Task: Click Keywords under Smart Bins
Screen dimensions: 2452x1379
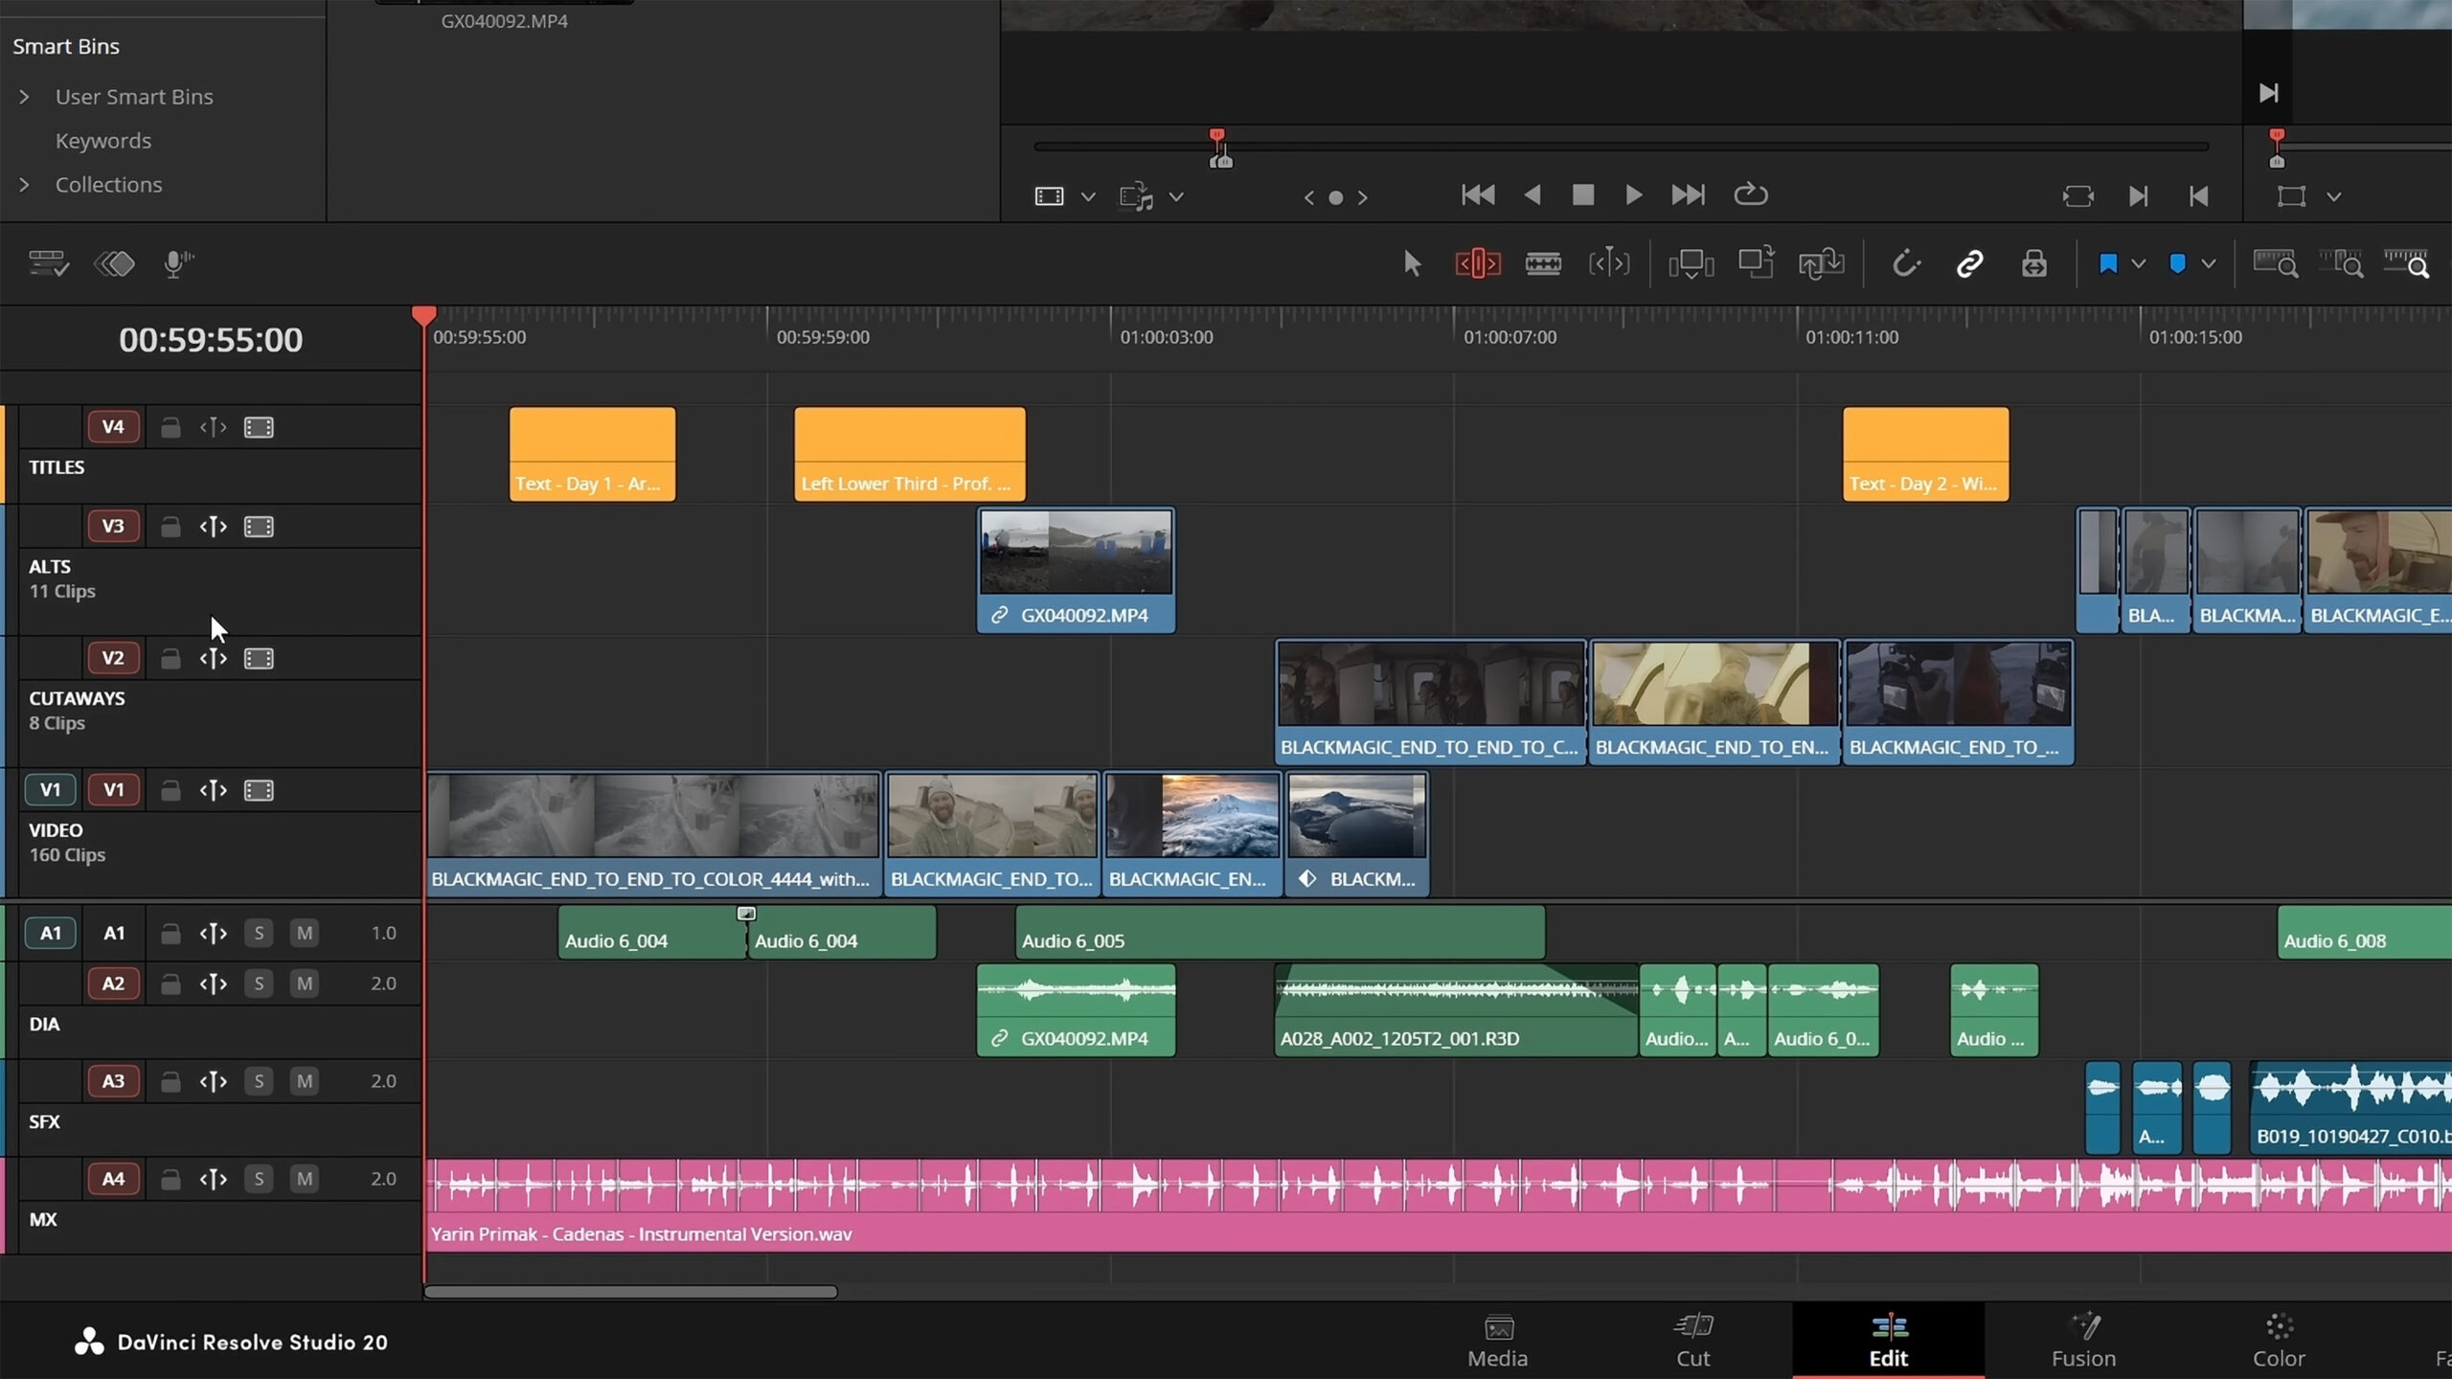Action: [x=103, y=140]
